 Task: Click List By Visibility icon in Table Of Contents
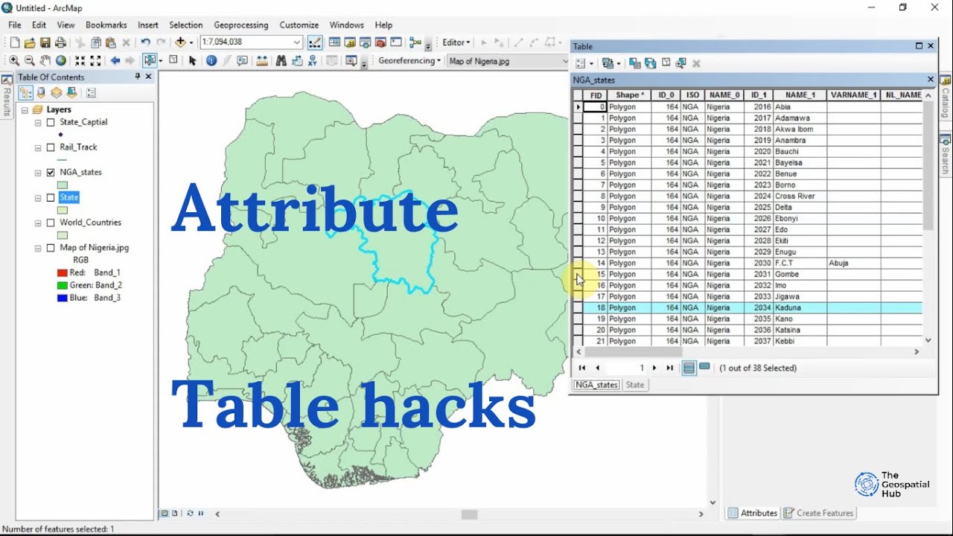pos(57,93)
